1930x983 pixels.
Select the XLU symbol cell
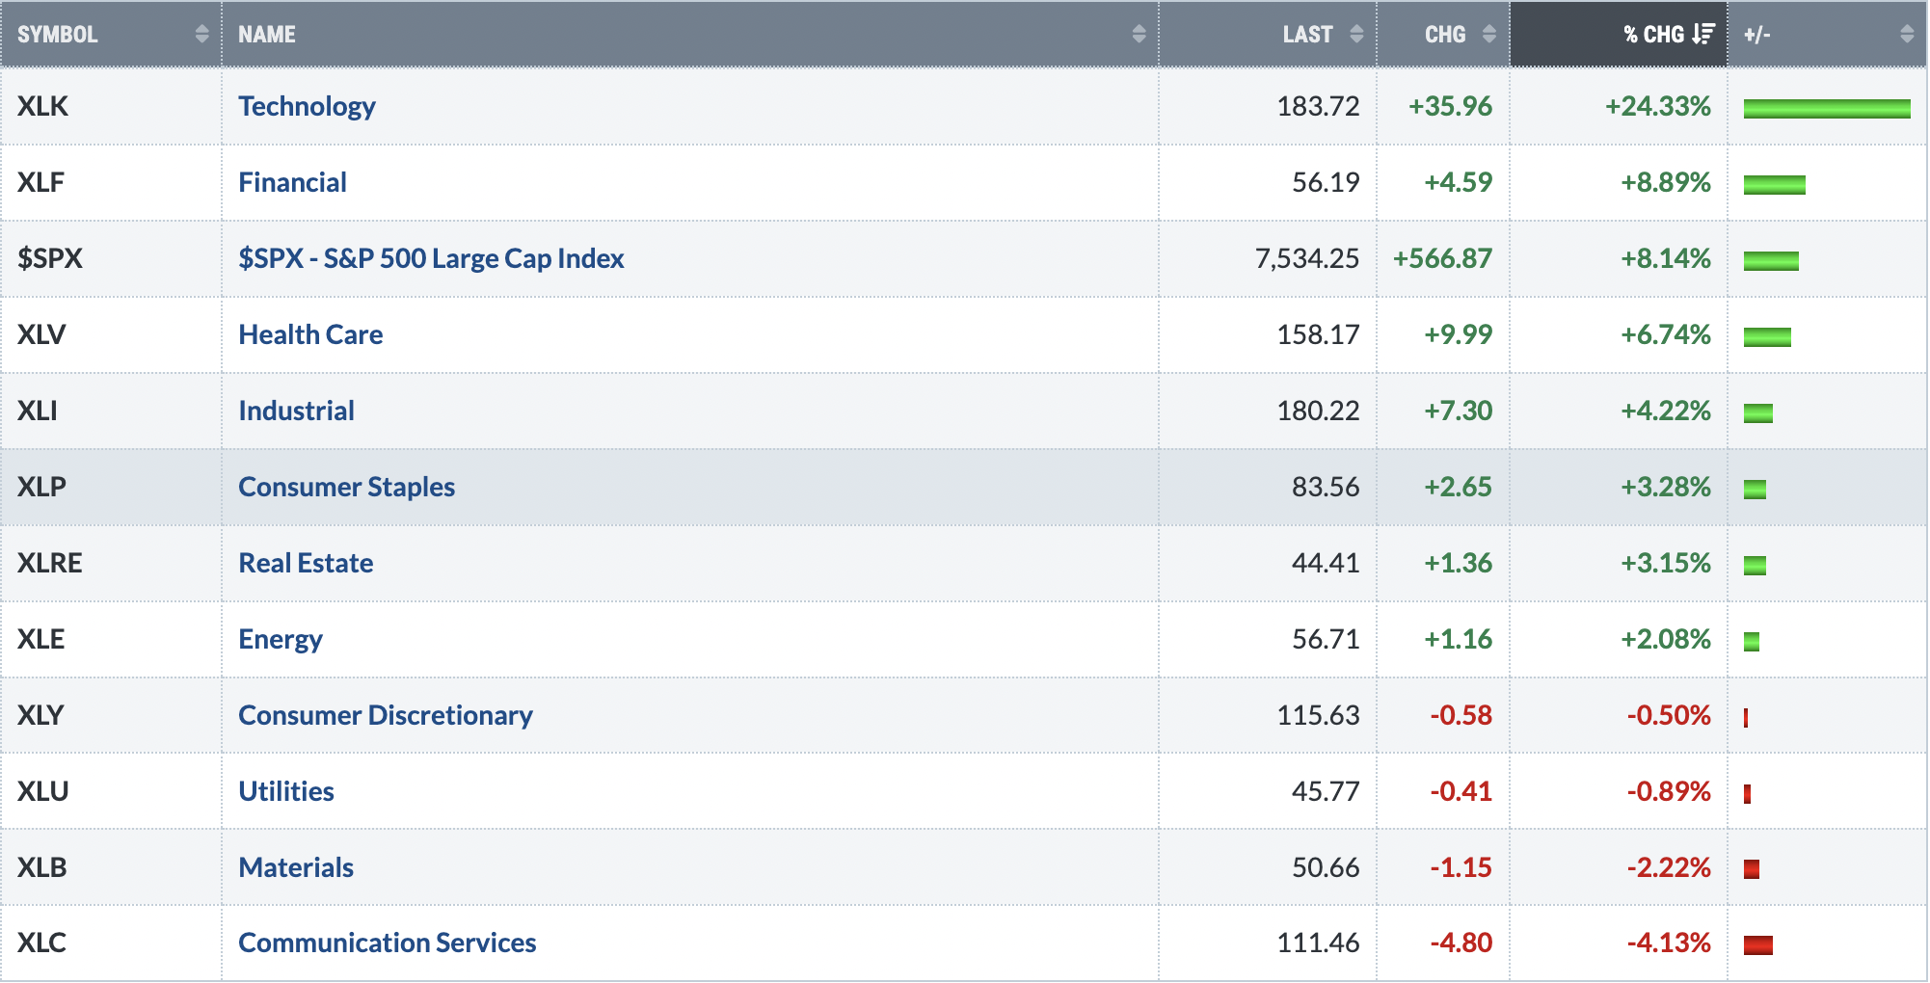(x=111, y=791)
